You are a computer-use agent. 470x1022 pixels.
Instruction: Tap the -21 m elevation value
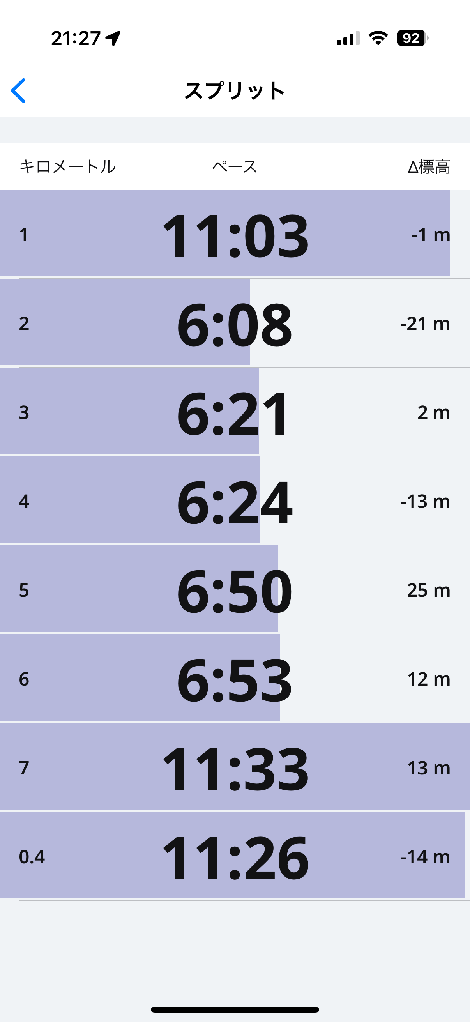pyautogui.click(x=425, y=324)
